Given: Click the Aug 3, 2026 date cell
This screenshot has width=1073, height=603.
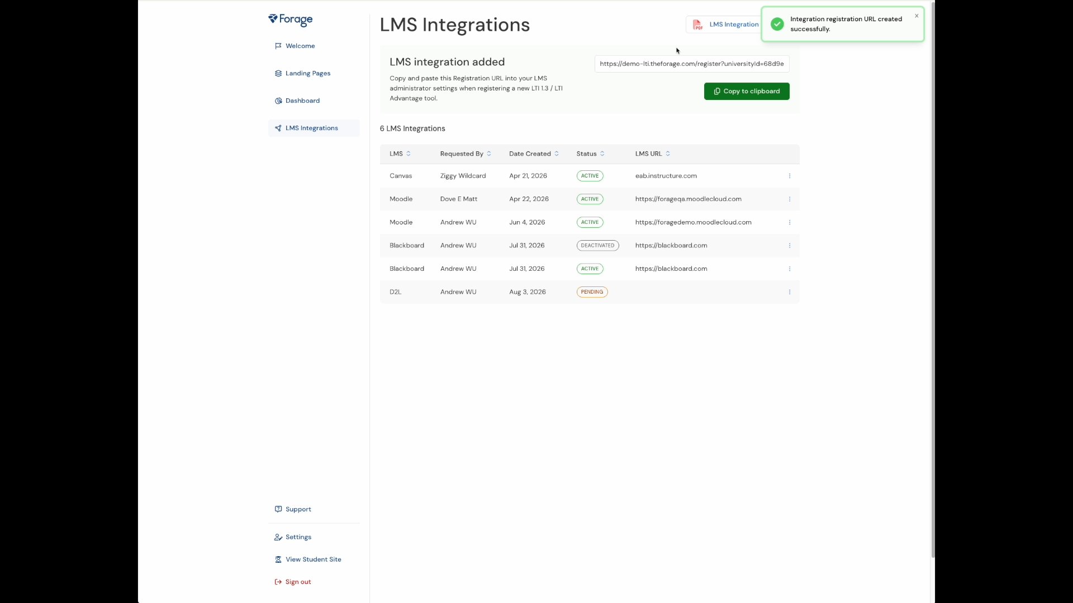Looking at the screenshot, I should pos(528,292).
